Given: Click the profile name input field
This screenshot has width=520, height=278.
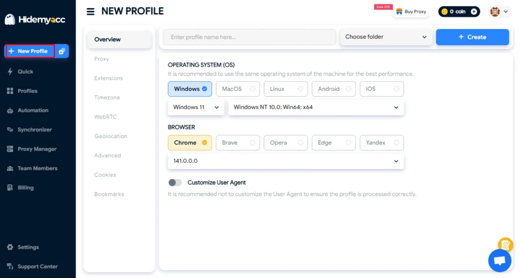Looking at the screenshot, I should point(249,37).
